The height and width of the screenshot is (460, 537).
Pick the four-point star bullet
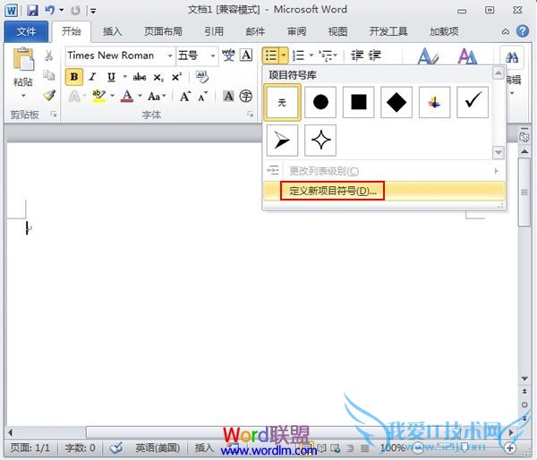click(320, 141)
